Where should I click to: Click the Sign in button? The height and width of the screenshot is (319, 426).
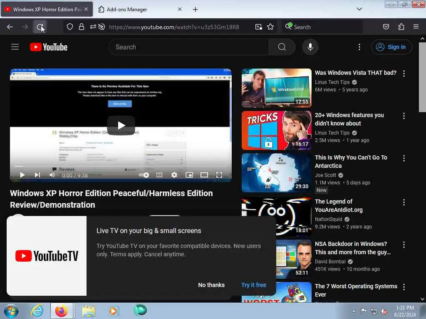point(391,47)
